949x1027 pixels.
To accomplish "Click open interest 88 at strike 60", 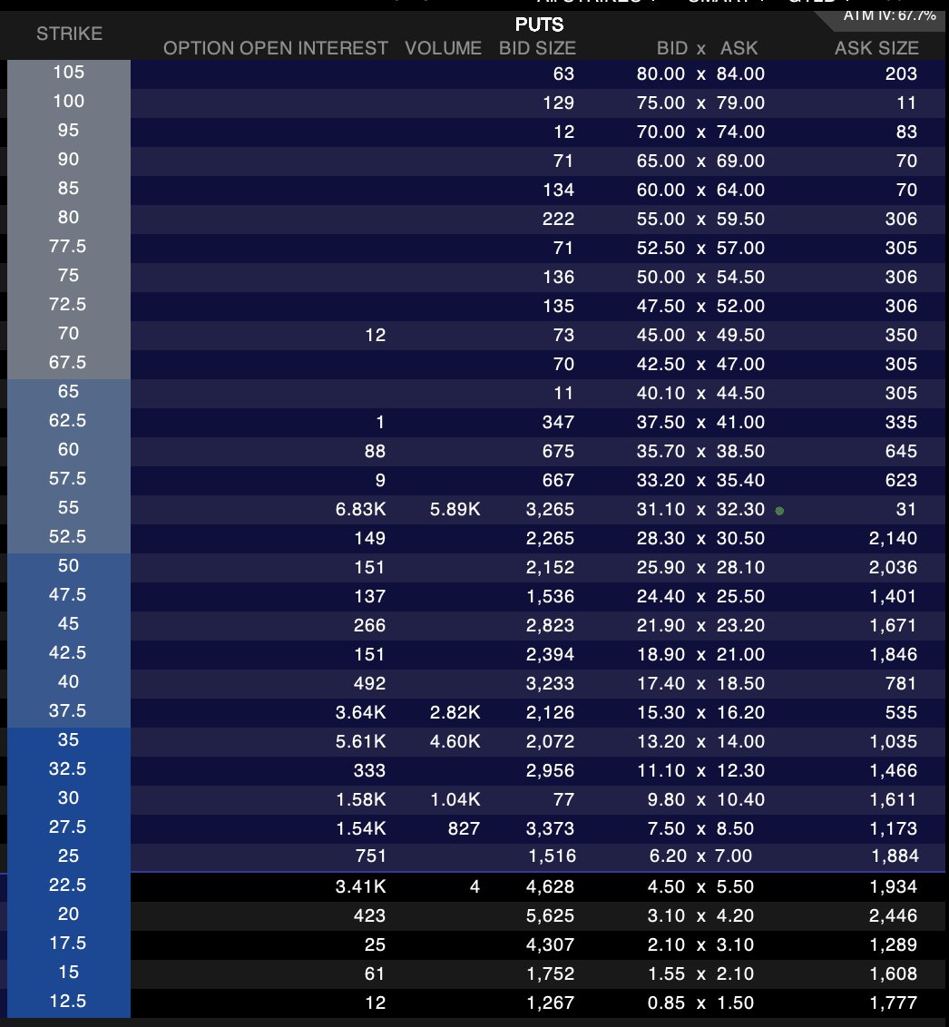I will coord(376,451).
